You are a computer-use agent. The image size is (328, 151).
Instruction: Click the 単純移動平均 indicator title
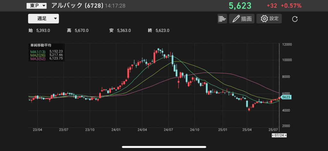coord(41,45)
